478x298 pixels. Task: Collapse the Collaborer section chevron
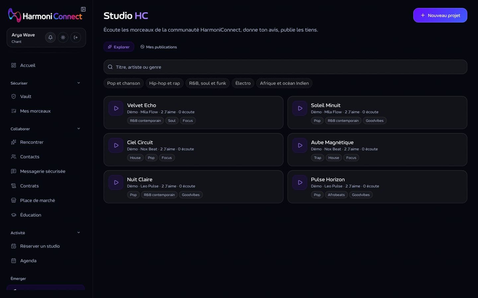pos(79,128)
